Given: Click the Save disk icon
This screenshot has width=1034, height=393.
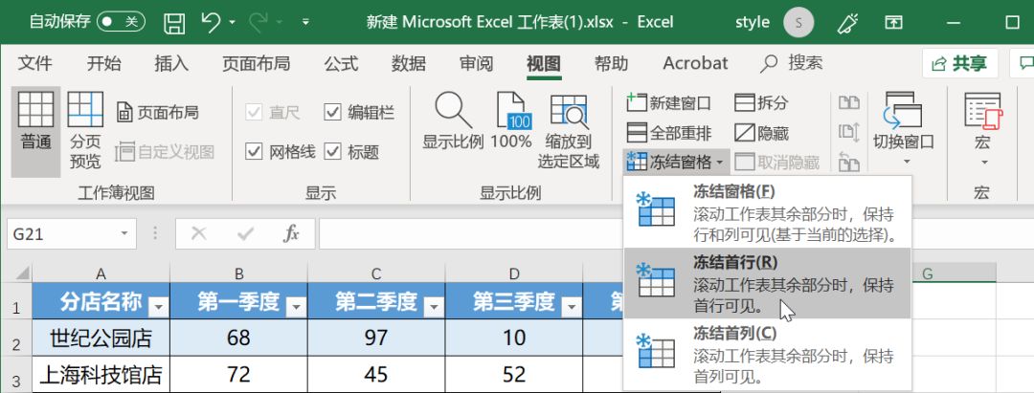Looking at the screenshot, I should [174, 24].
